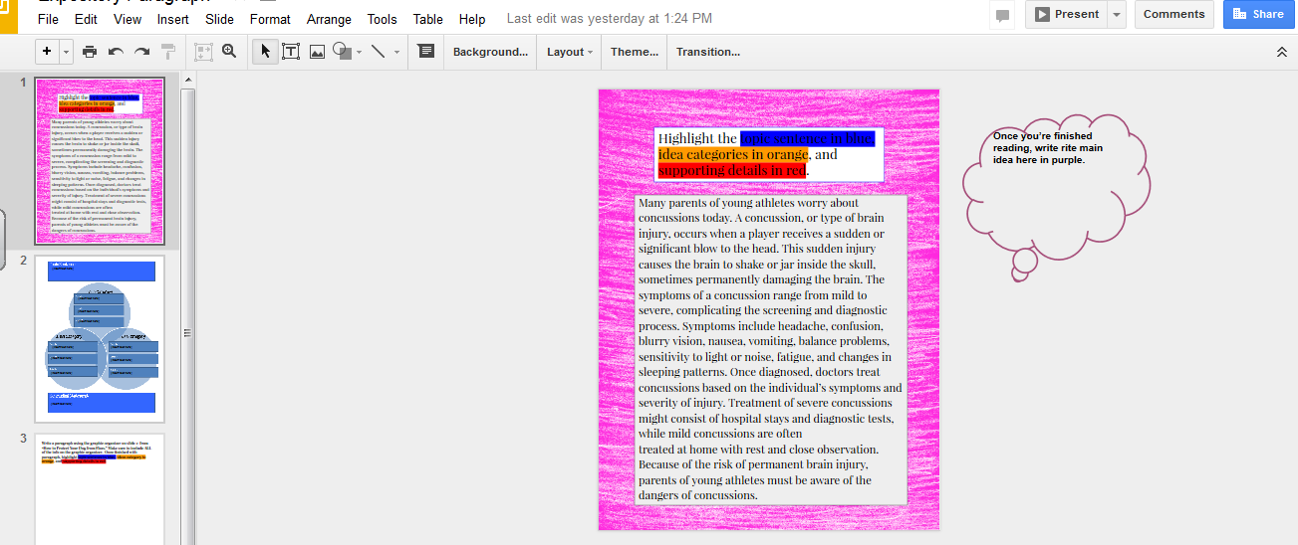Click the Zoom magnifier tool
This screenshot has height=545, width=1298.
coord(229,52)
